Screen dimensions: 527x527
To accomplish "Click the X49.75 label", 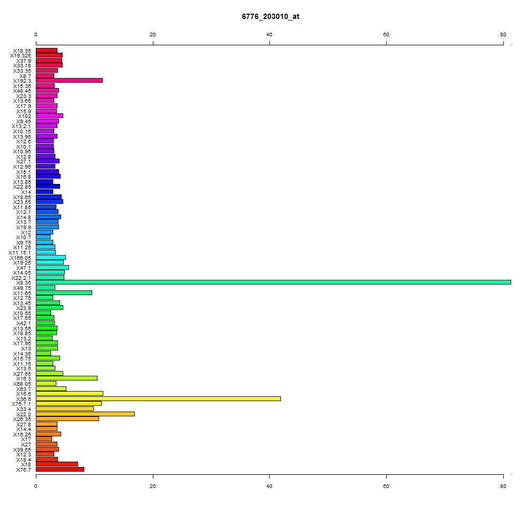I will 22,288.
